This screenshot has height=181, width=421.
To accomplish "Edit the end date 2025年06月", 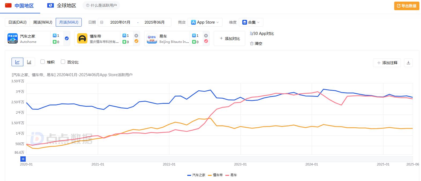I will tap(155, 22).
